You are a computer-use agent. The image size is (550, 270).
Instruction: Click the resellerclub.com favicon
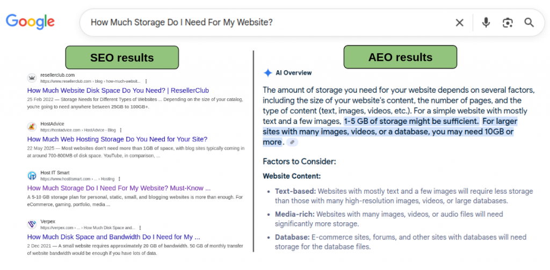pos(32,78)
